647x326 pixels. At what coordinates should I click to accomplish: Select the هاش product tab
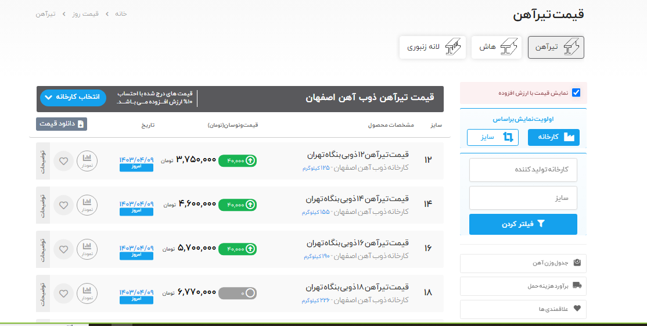pos(495,47)
